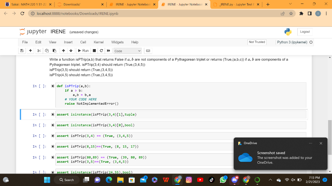Insert a cell below with the plus icon
This screenshot has height=186, width=332.
click(x=30, y=51)
